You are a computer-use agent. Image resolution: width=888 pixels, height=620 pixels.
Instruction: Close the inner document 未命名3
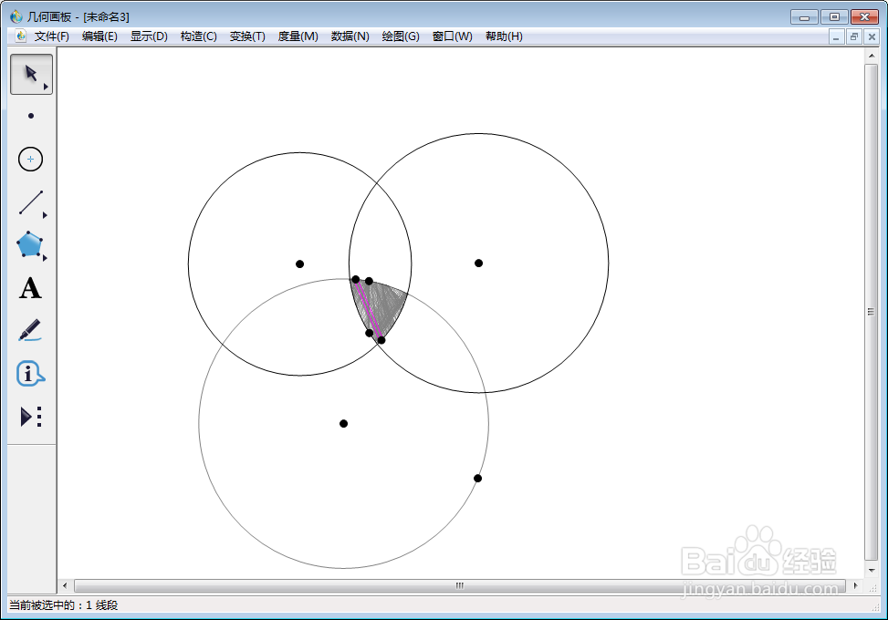(872, 36)
